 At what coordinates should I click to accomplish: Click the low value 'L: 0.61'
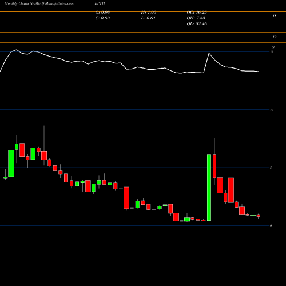148,18
